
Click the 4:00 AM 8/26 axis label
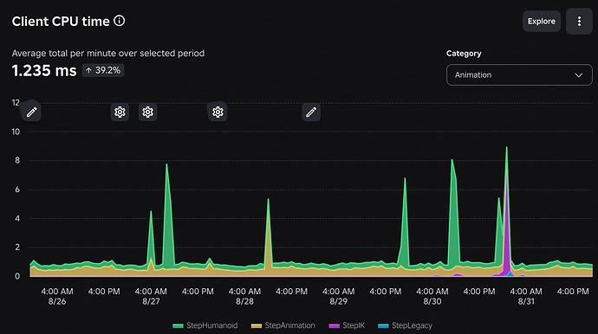point(57,296)
